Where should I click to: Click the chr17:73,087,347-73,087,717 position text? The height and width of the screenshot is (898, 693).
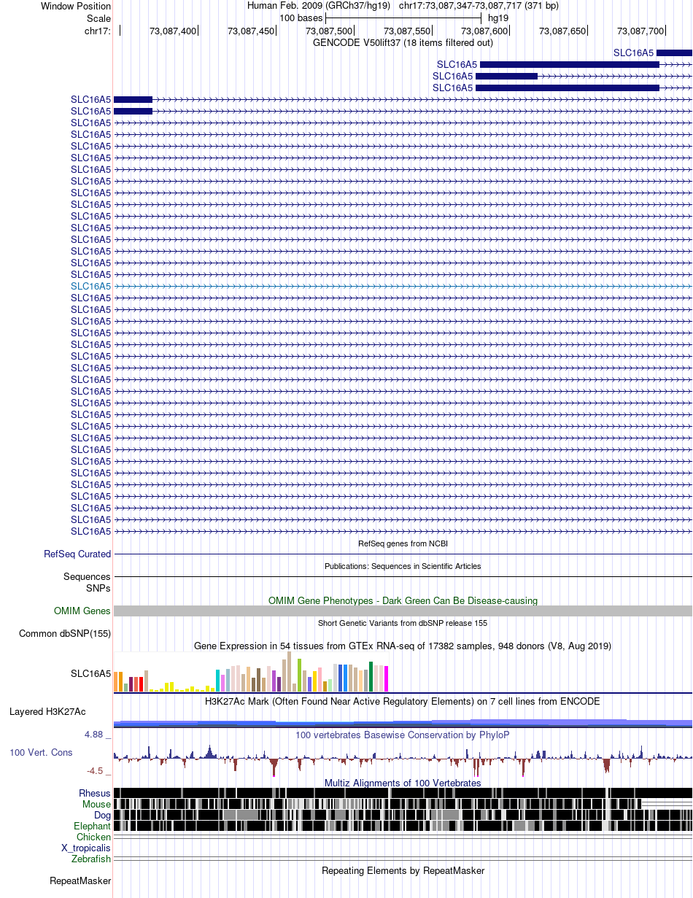point(479,6)
